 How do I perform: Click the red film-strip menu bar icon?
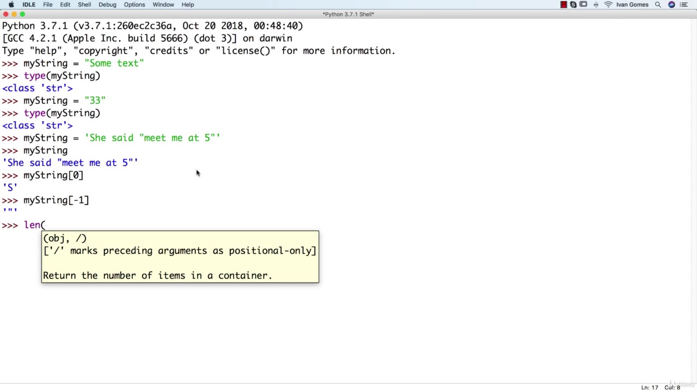[564, 4]
